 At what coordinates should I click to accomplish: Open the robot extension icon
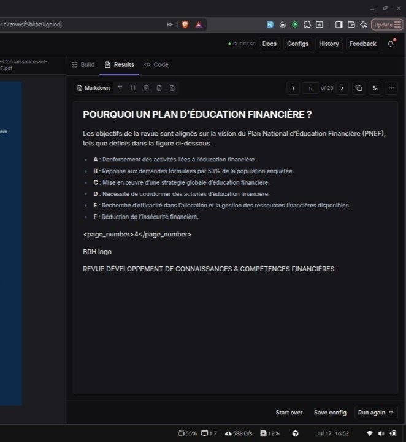pos(282,25)
